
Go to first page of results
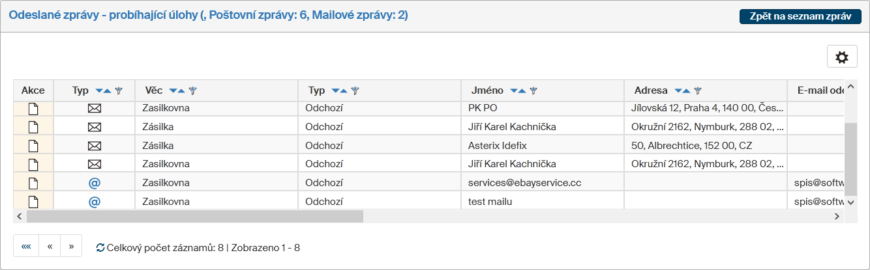coord(26,247)
